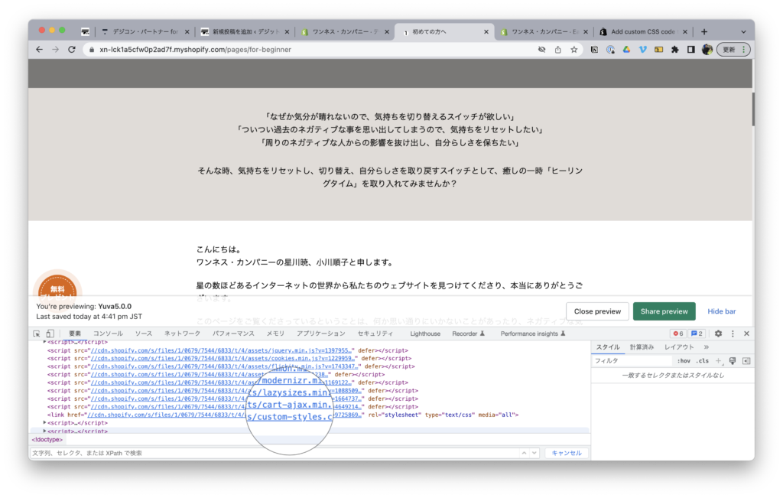The image size is (783, 498).
Task: Select the 計算済み Computed pane tab
Action: pyautogui.click(x=642, y=347)
